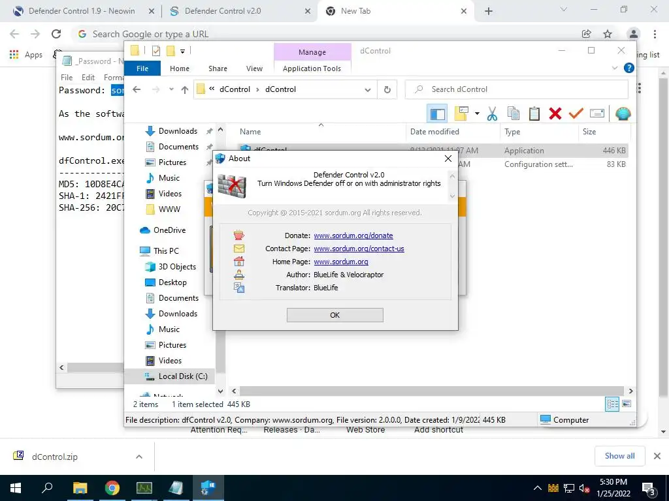This screenshot has height=501, width=669.
Task: Click the Search dControl box
Action: click(x=516, y=89)
